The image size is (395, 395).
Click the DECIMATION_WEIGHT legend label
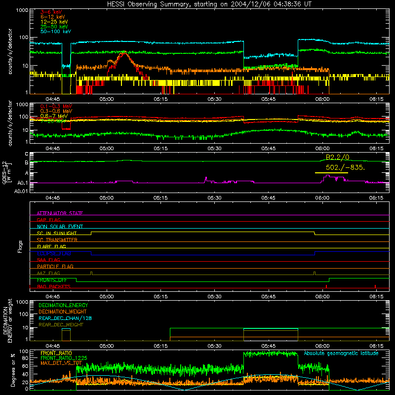(x=63, y=312)
